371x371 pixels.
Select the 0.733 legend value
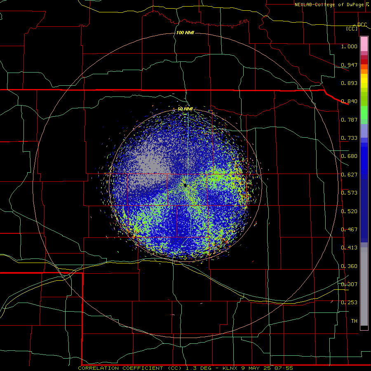349,138
